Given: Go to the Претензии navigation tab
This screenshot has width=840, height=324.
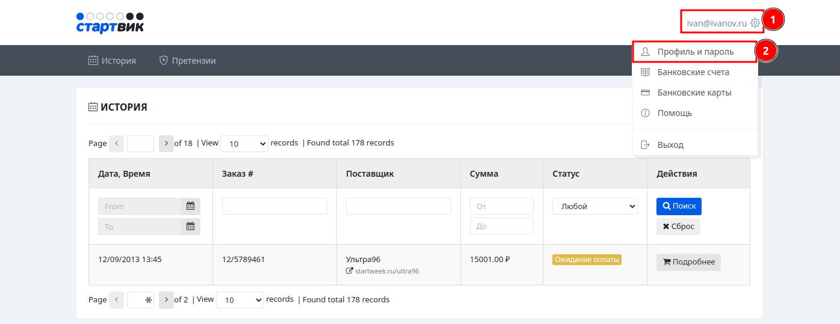Looking at the screenshot, I should click(188, 61).
